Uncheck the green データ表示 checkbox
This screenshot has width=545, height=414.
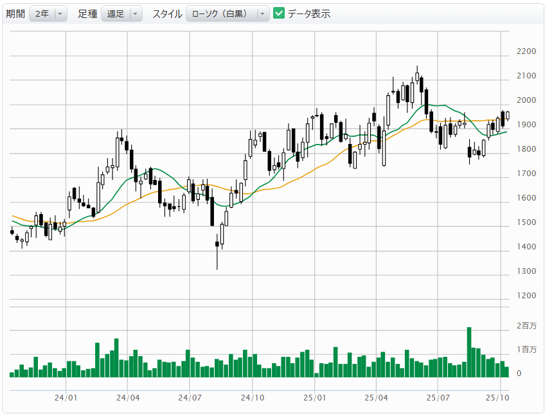tap(279, 14)
